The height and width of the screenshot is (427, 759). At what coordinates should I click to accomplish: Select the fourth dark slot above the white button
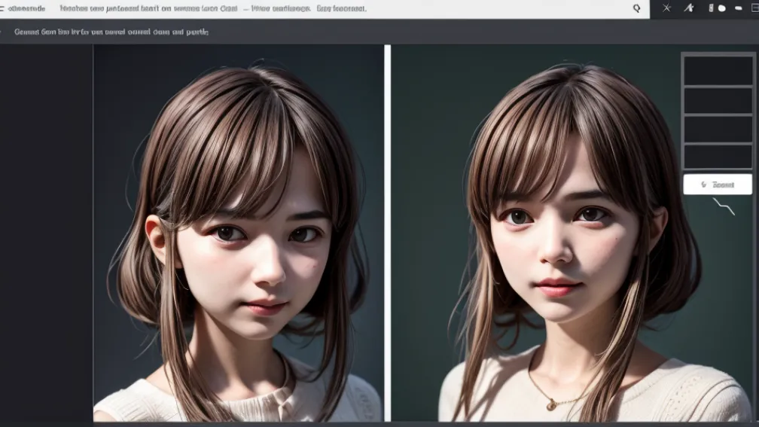pyautogui.click(x=718, y=157)
